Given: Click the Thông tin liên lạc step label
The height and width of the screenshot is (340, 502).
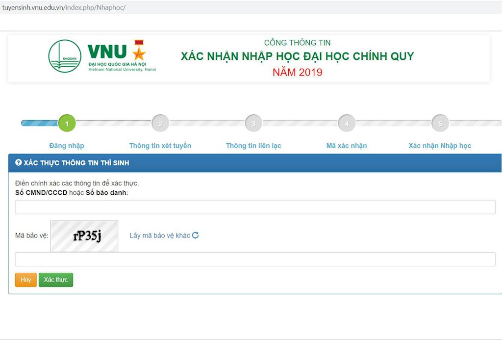Looking at the screenshot, I should coord(253,146).
